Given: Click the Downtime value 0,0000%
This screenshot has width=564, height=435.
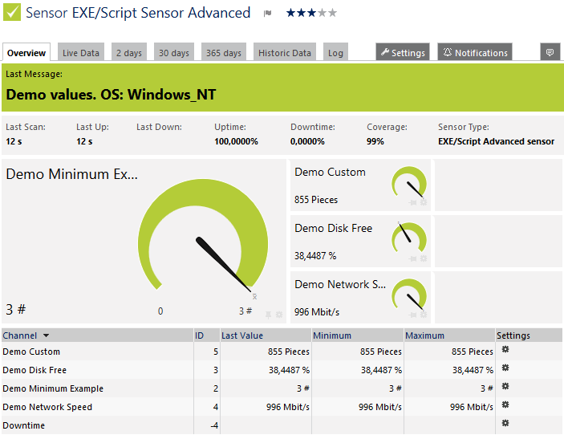Looking at the screenshot, I should pos(307,141).
